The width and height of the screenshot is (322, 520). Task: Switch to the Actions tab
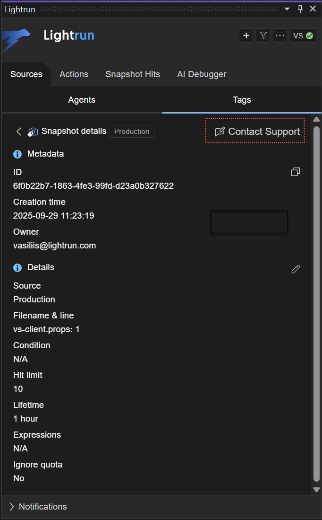pos(74,74)
